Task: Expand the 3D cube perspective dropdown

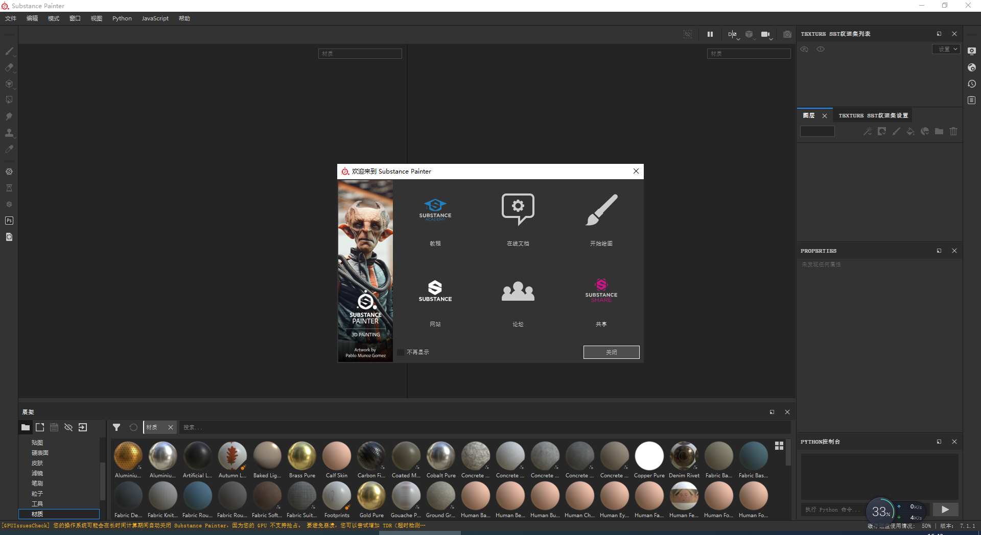Action: tap(755, 39)
